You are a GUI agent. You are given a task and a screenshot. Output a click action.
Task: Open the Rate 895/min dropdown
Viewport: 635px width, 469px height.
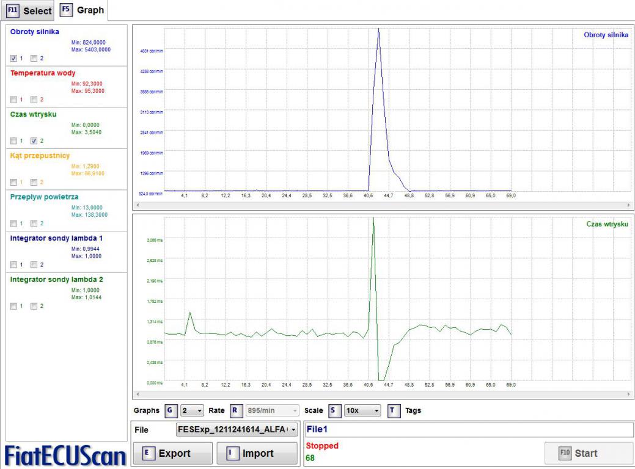272,411
